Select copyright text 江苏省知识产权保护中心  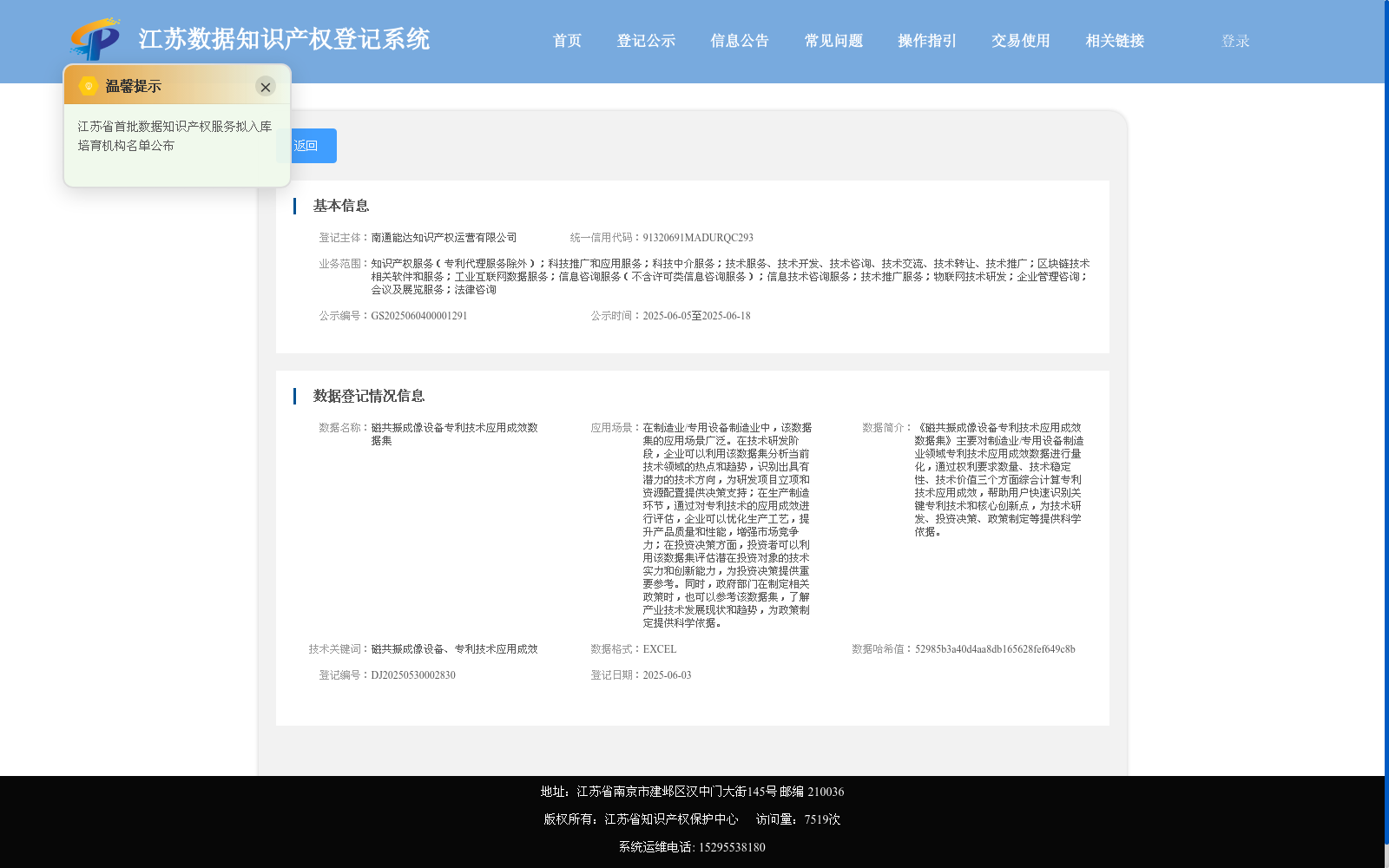[671, 819]
